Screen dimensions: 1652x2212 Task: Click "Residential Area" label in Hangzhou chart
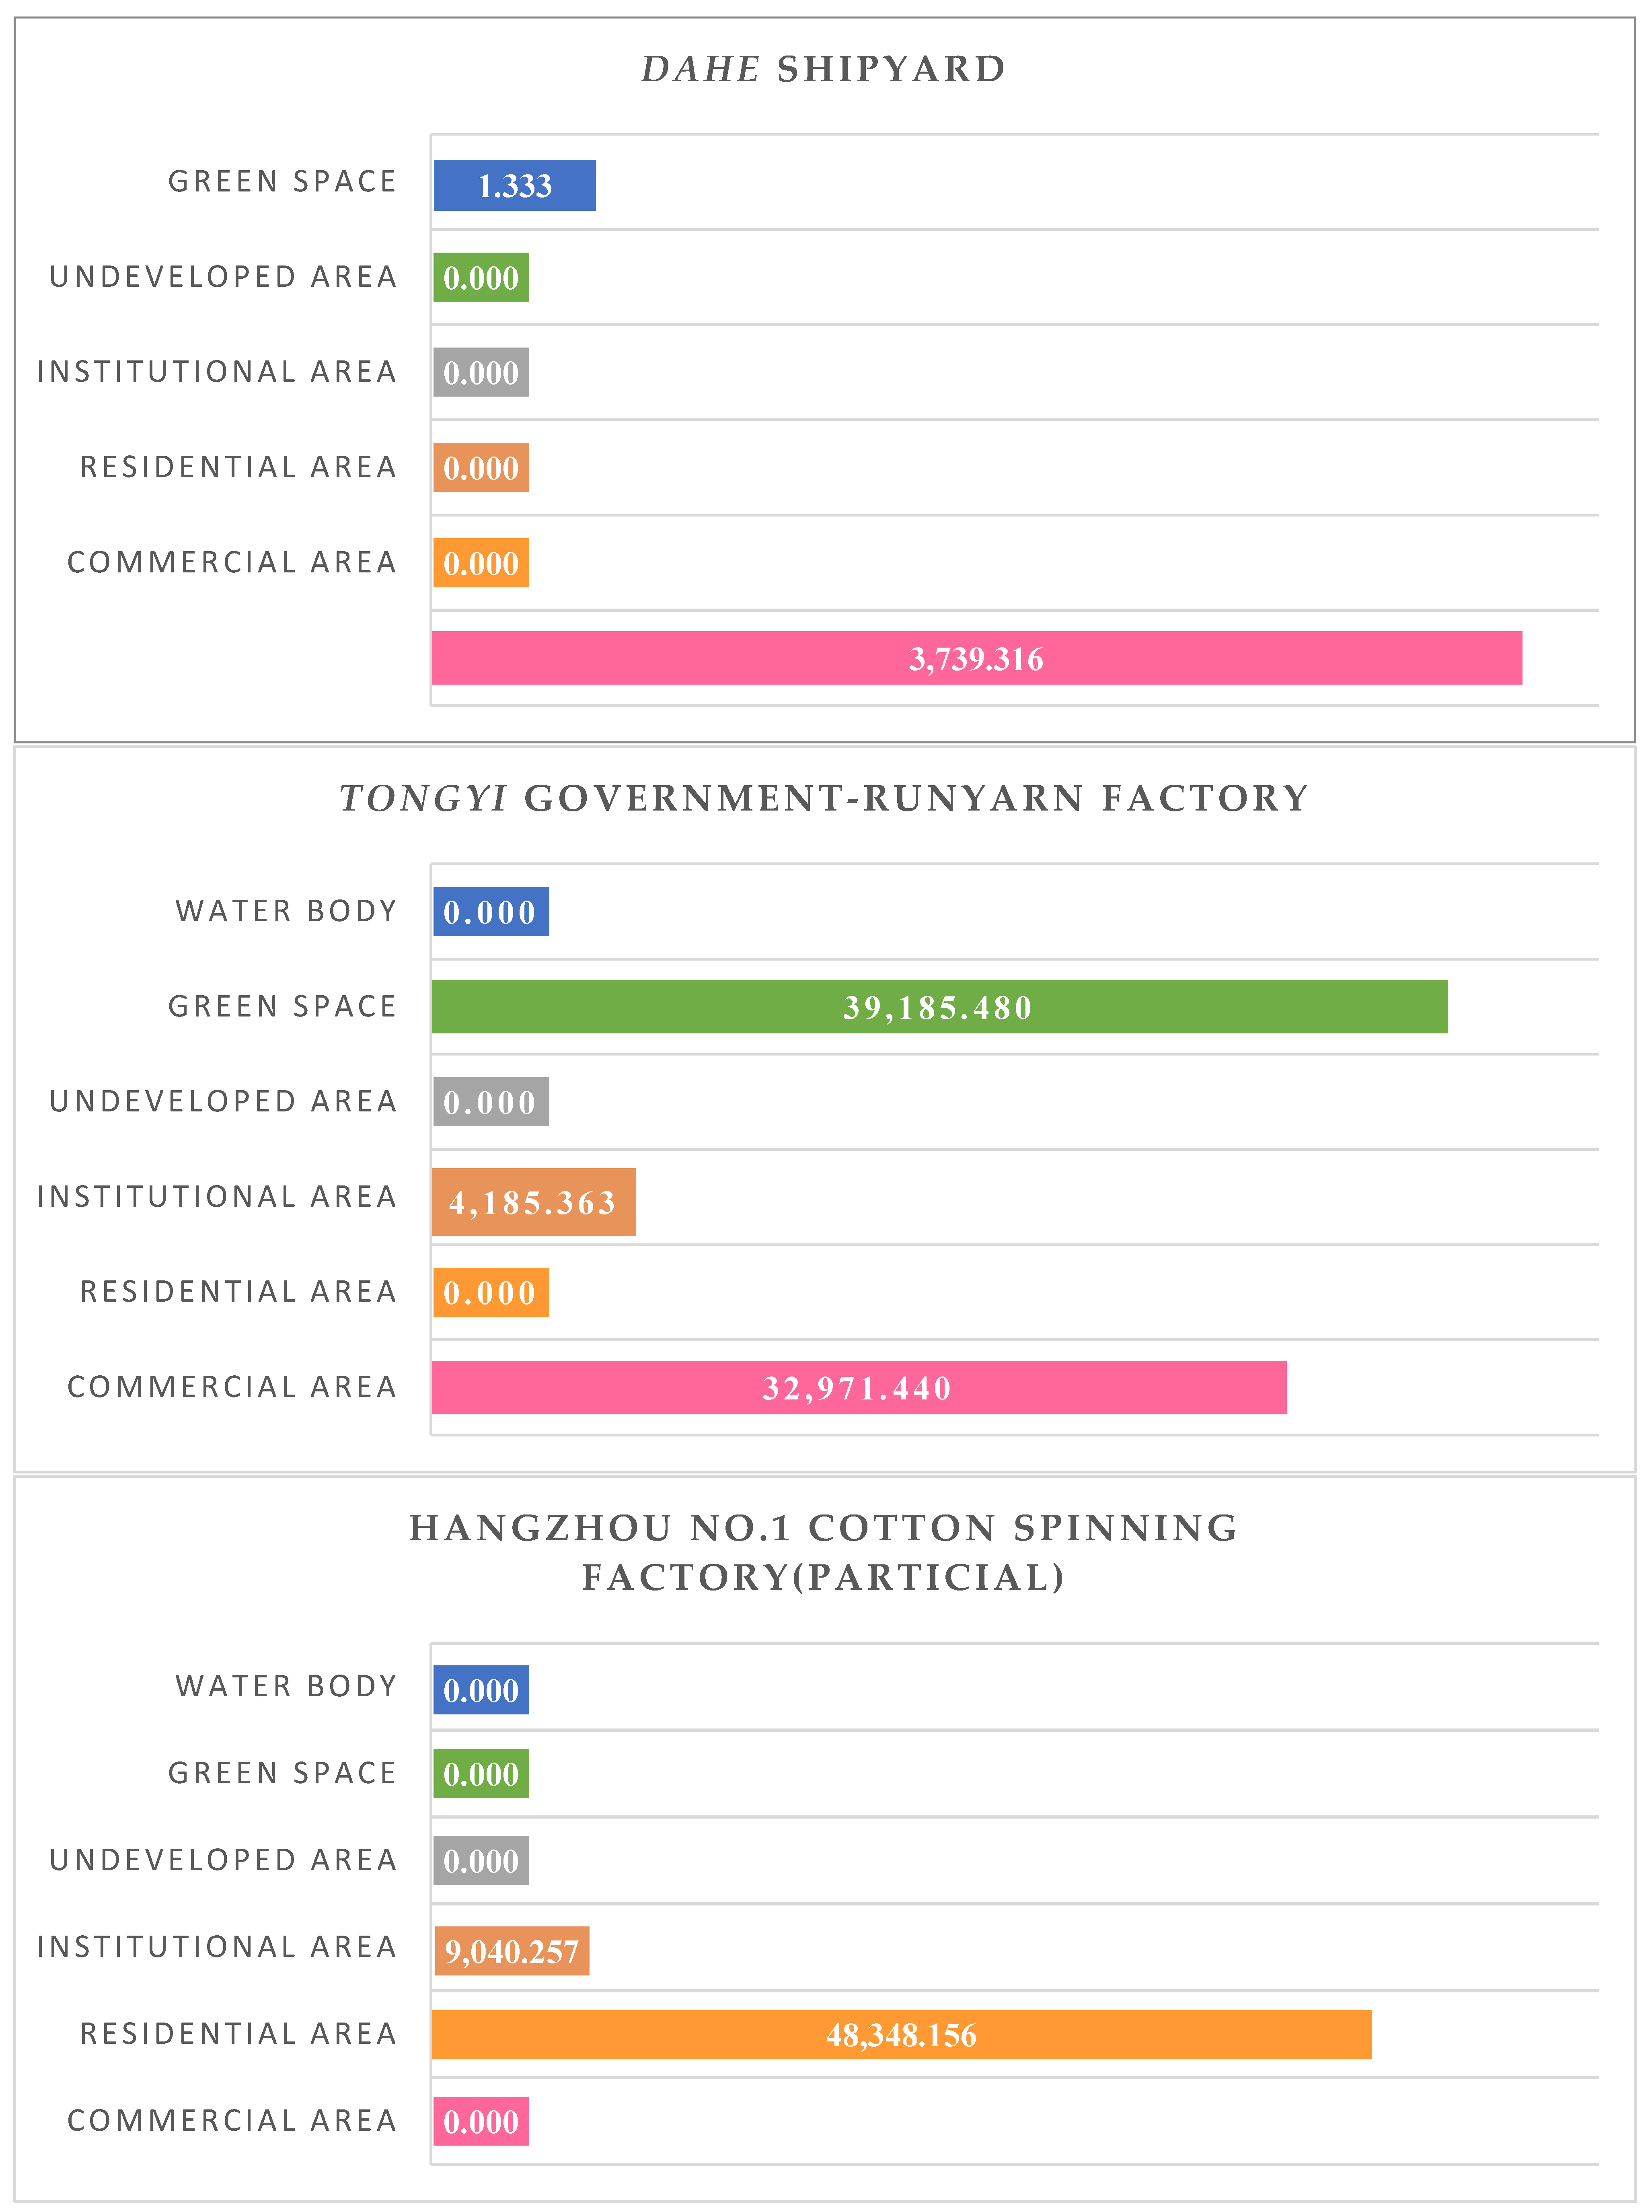[238, 2033]
